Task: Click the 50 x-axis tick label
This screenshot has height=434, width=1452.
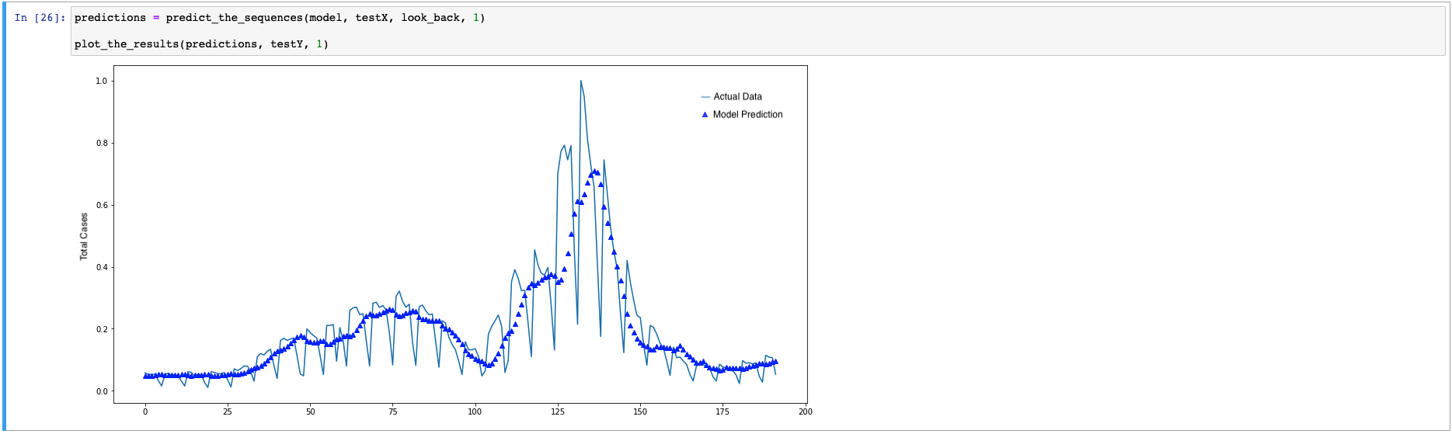Action: (x=310, y=411)
